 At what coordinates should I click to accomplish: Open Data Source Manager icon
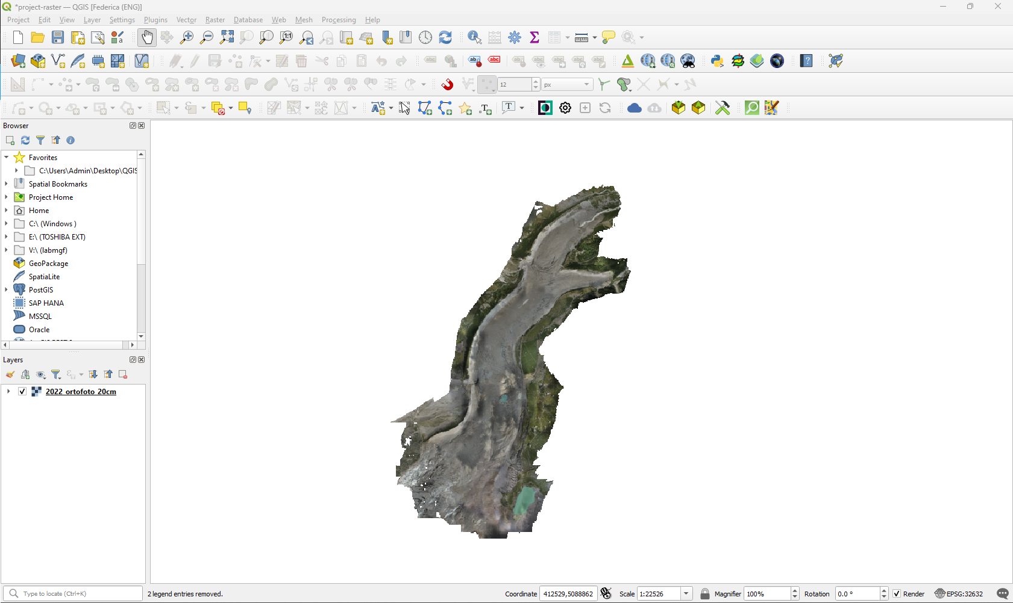coord(18,61)
